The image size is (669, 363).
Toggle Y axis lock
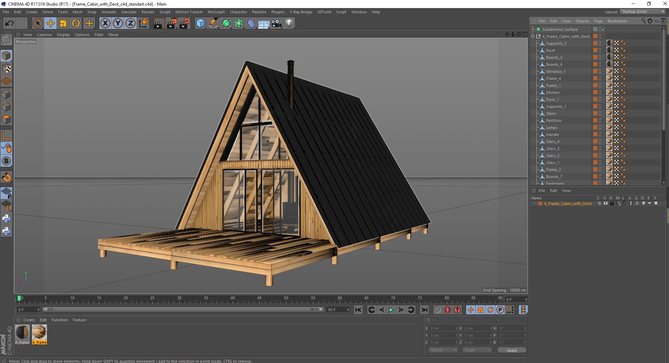[118, 23]
